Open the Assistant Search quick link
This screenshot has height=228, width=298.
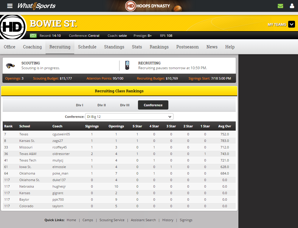143,220
